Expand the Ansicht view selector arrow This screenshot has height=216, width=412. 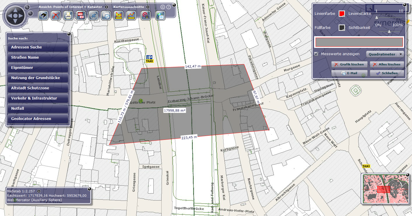pos(107,7)
